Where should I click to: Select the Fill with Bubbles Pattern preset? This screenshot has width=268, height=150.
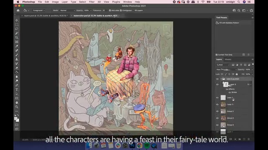coord(229,23)
